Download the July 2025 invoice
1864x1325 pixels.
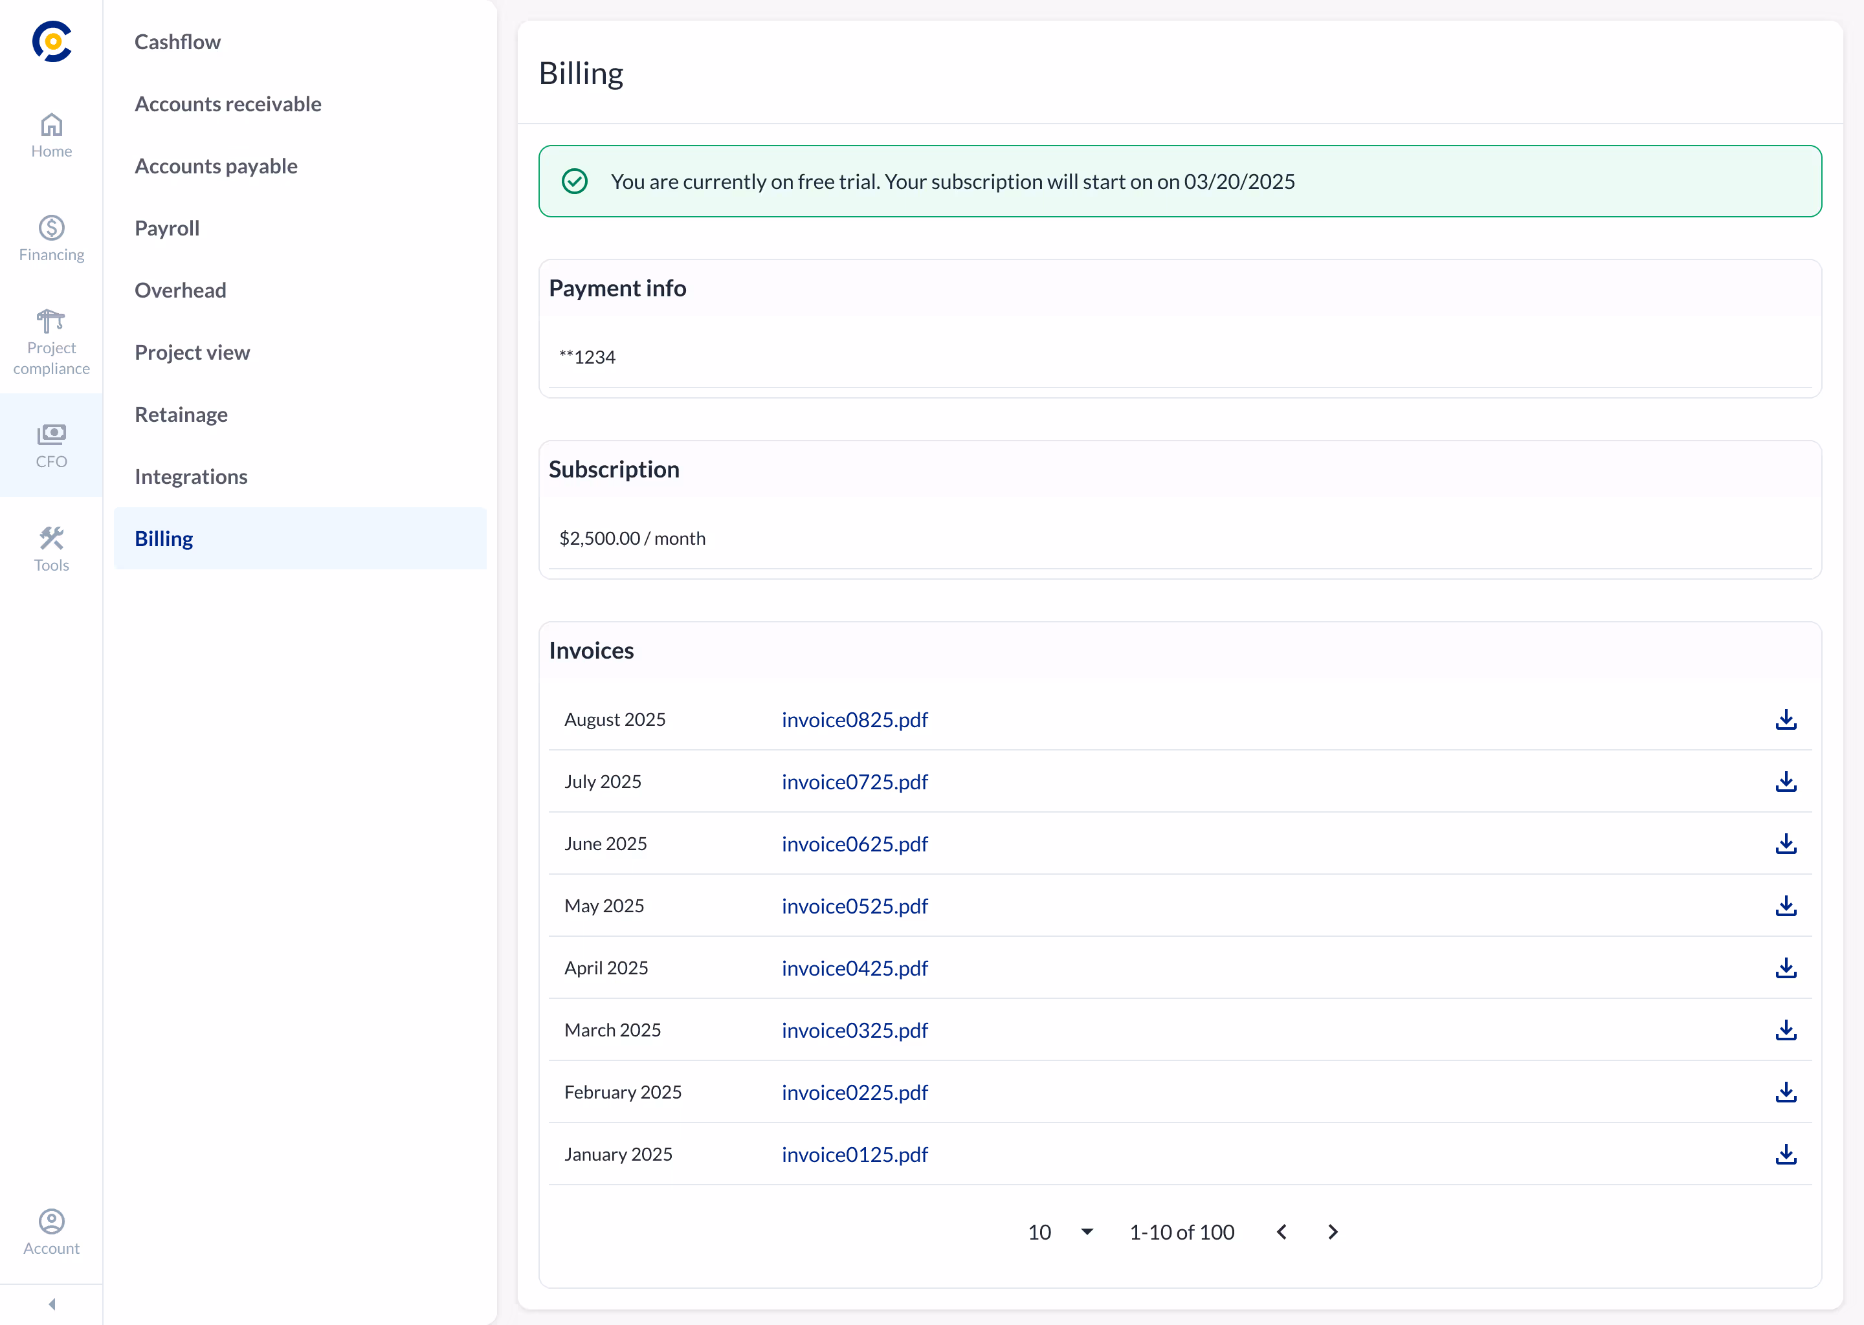1786,782
